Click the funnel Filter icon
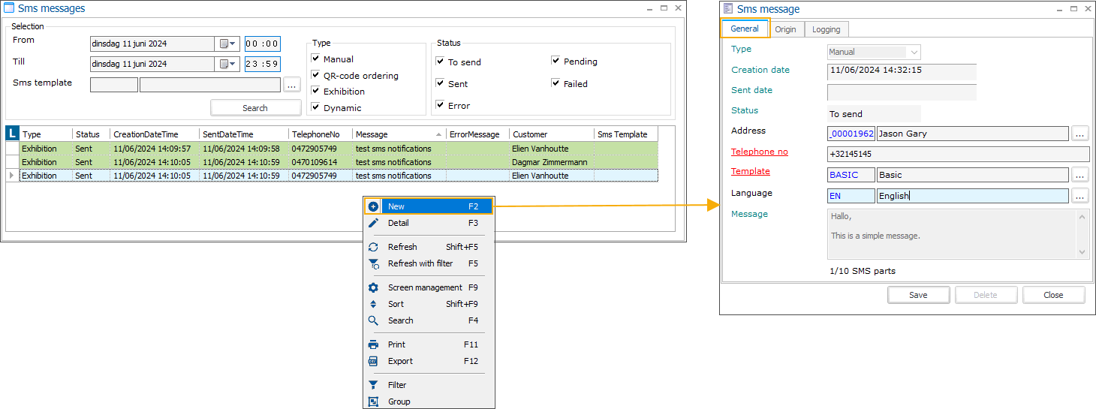The height and width of the screenshot is (409, 1096). (373, 385)
